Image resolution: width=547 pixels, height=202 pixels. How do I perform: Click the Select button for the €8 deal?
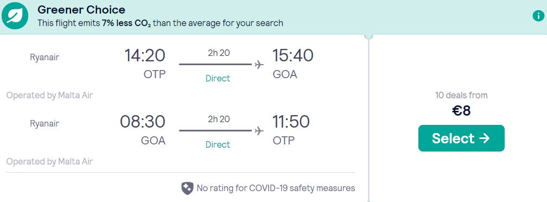(x=461, y=138)
